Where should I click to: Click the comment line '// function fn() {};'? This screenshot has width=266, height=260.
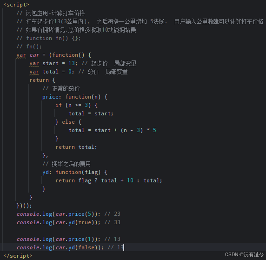tap(49, 38)
